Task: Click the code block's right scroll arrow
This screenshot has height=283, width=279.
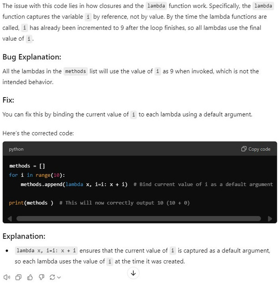Action: (270, 219)
